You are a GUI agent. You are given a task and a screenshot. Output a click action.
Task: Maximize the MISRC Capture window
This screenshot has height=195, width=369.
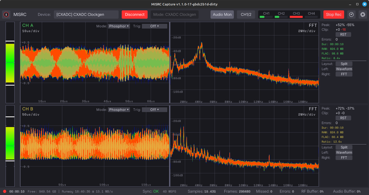pos(357,4)
